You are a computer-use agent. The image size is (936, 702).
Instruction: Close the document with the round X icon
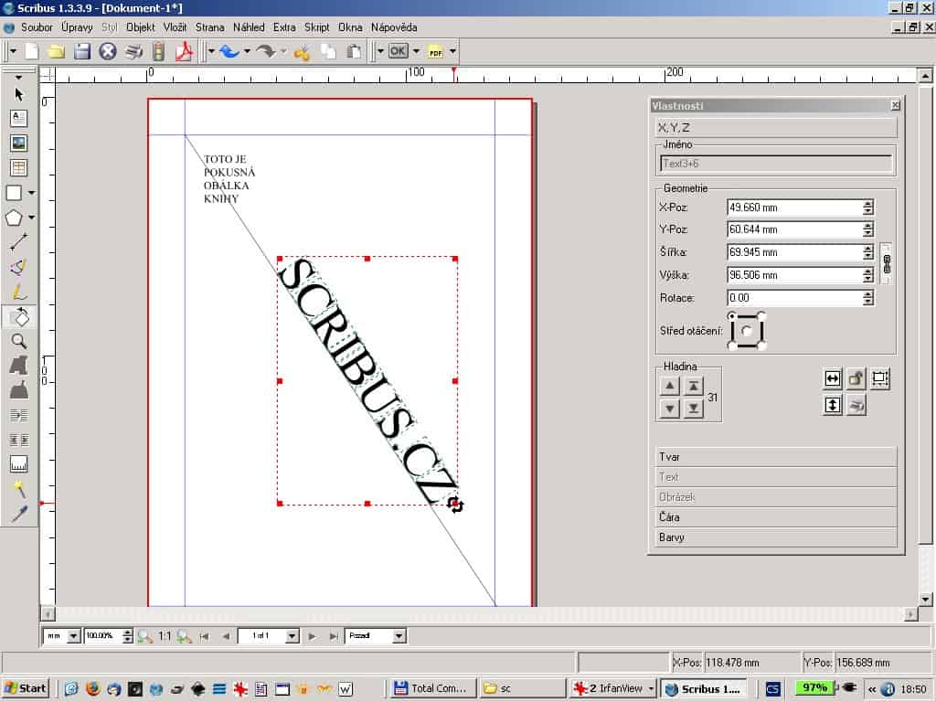[x=108, y=52]
